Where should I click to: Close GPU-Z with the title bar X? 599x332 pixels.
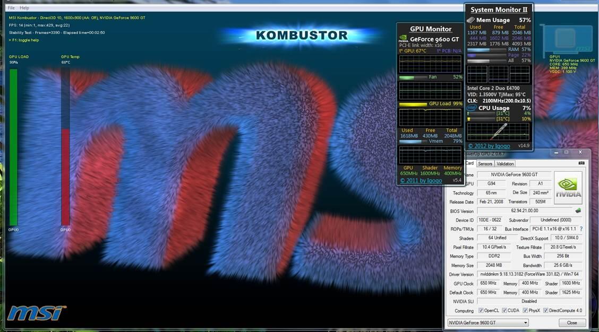[x=580, y=153]
